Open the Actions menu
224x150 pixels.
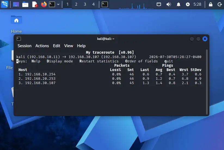click(42, 46)
